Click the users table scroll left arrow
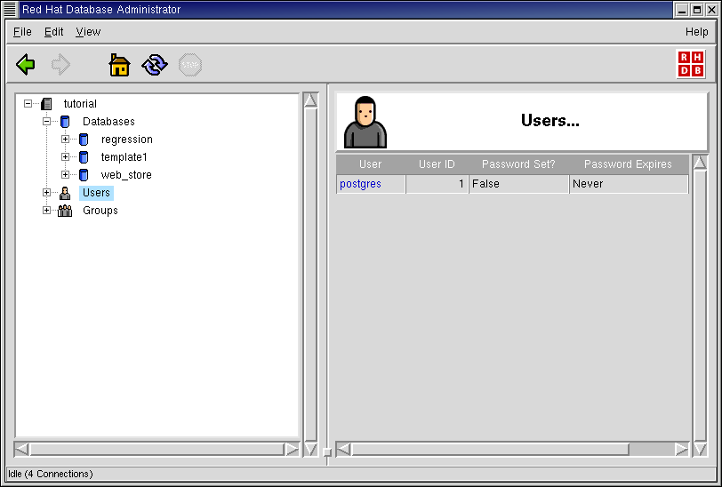 pos(343,450)
